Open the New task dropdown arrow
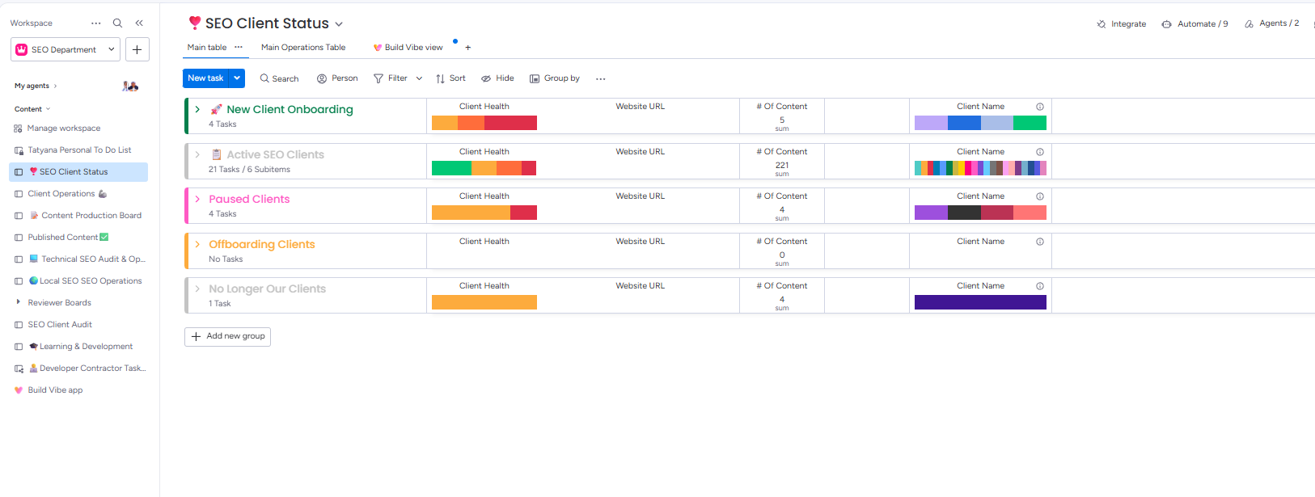Image resolution: width=1315 pixels, height=497 pixels. click(237, 78)
